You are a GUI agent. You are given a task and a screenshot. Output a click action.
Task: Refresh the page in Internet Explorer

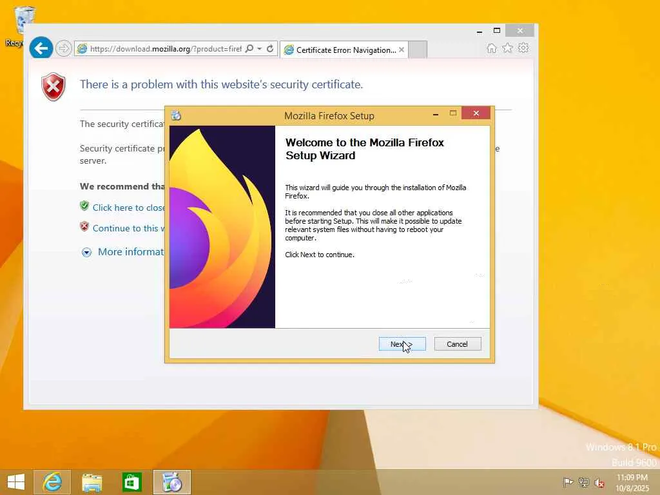point(270,49)
